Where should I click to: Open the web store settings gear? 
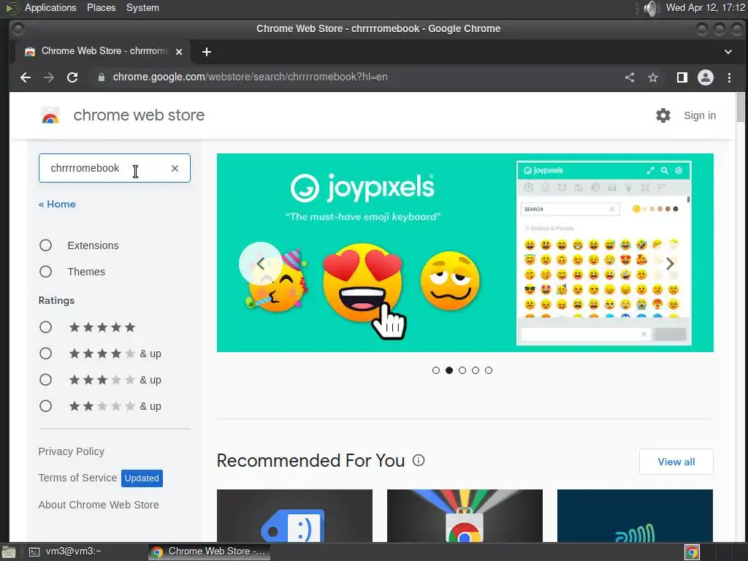pyautogui.click(x=663, y=115)
